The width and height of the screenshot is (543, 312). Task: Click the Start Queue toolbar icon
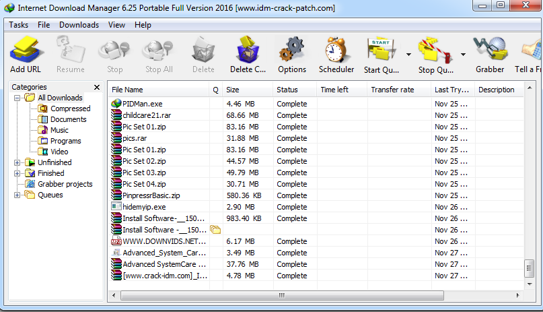[x=382, y=50]
